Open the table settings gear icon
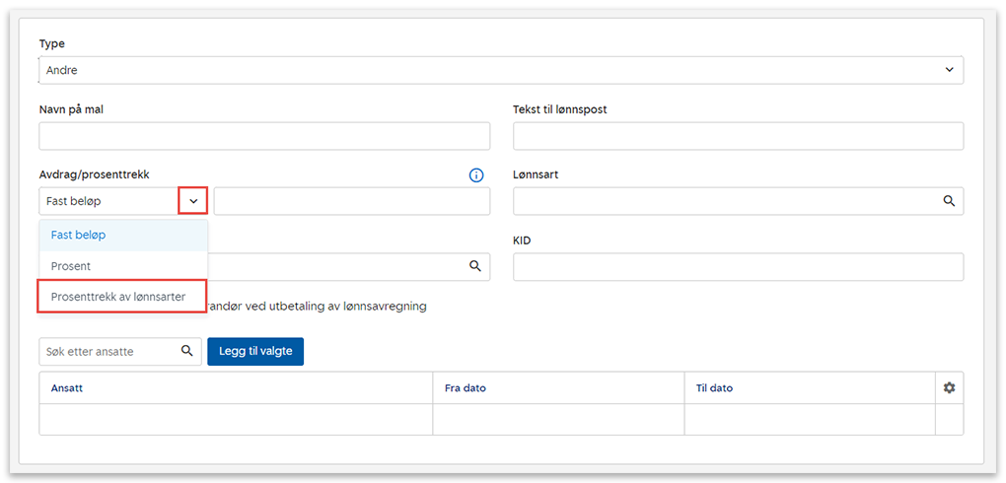Screen dimensions: 1006x483 [x=949, y=388]
